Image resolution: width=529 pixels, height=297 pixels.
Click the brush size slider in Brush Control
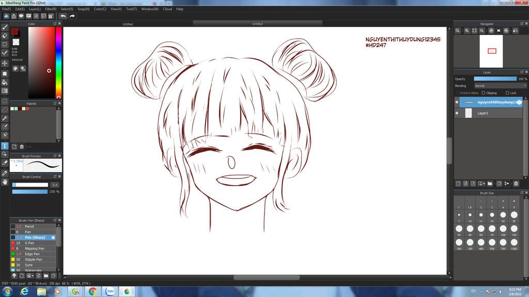coord(30,185)
